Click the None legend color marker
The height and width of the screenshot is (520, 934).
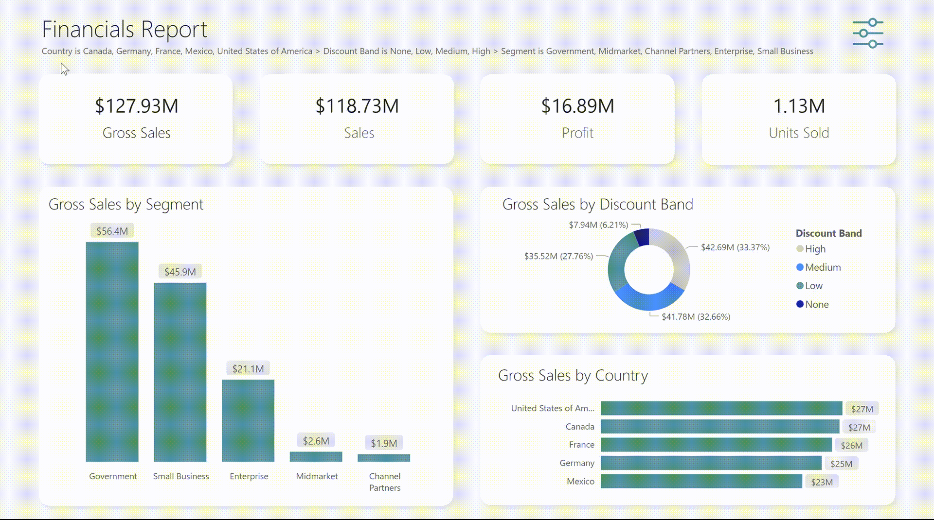pos(800,304)
